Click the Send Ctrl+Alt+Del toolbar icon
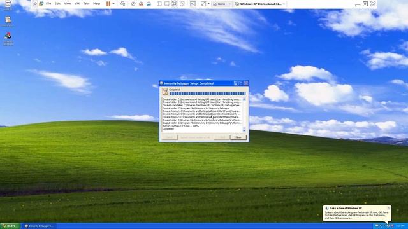The image size is (408, 229). [x=123, y=4]
